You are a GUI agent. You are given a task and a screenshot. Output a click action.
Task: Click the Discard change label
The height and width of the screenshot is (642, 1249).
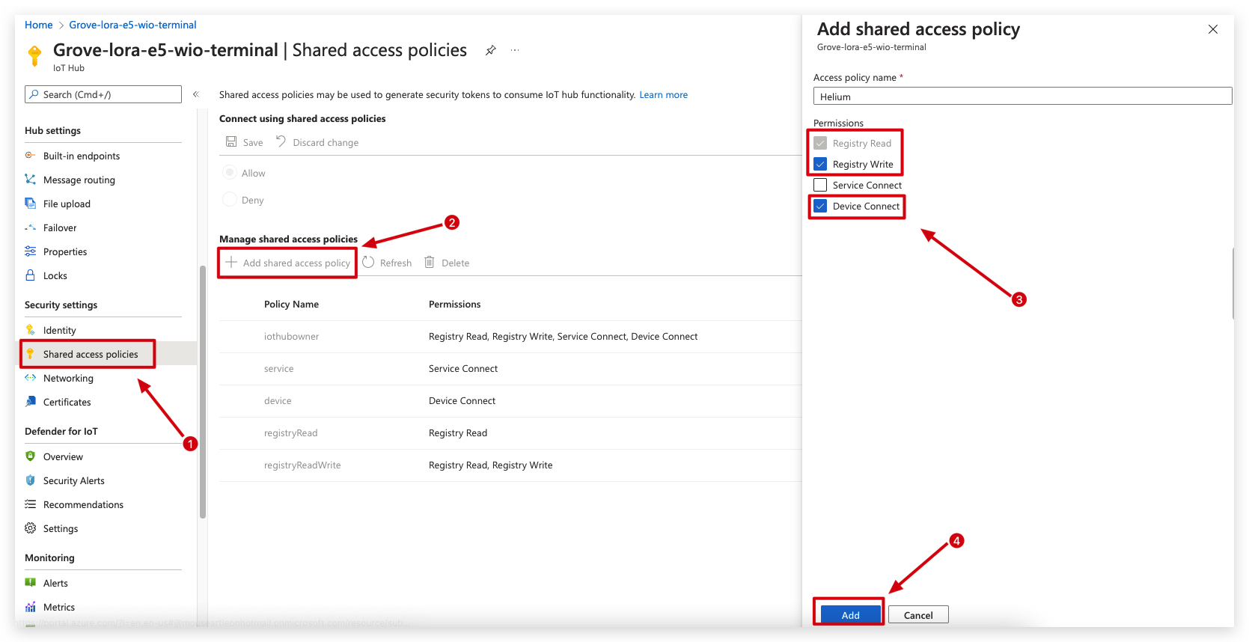tap(326, 142)
